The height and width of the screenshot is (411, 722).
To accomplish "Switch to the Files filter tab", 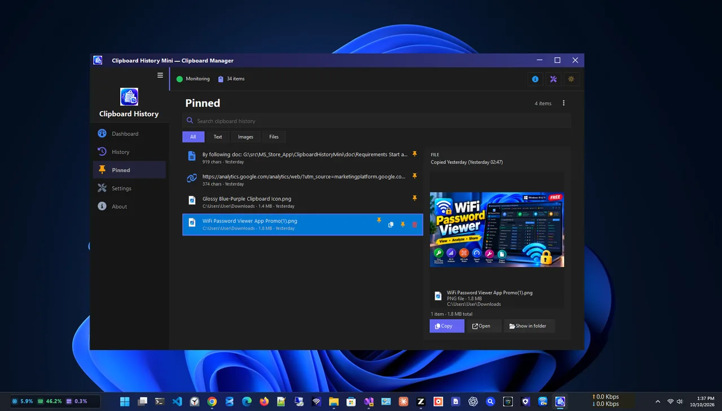I will pos(274,136).
